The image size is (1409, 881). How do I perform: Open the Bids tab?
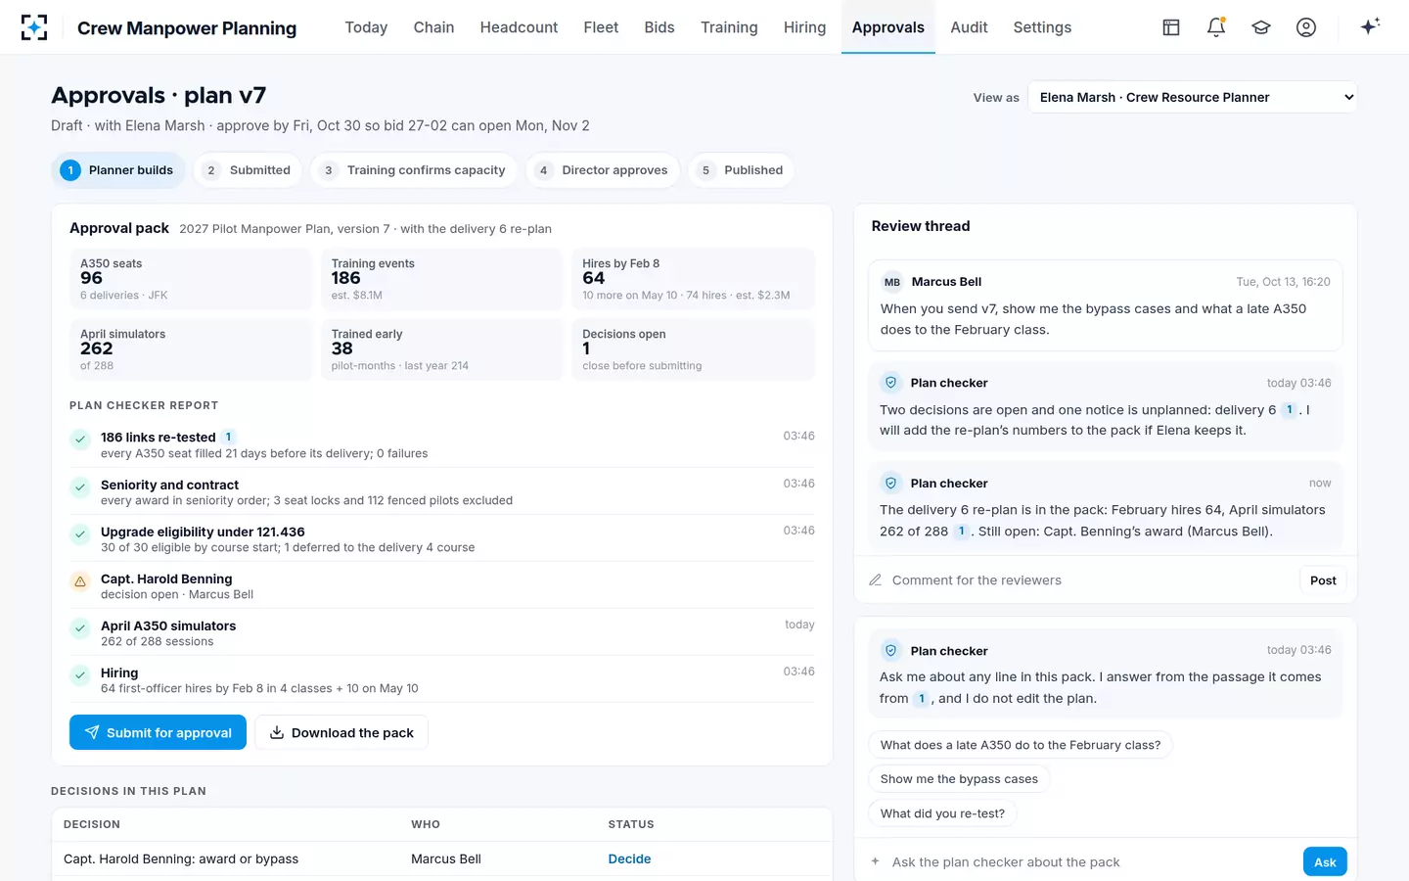click(x=659, y=27)
